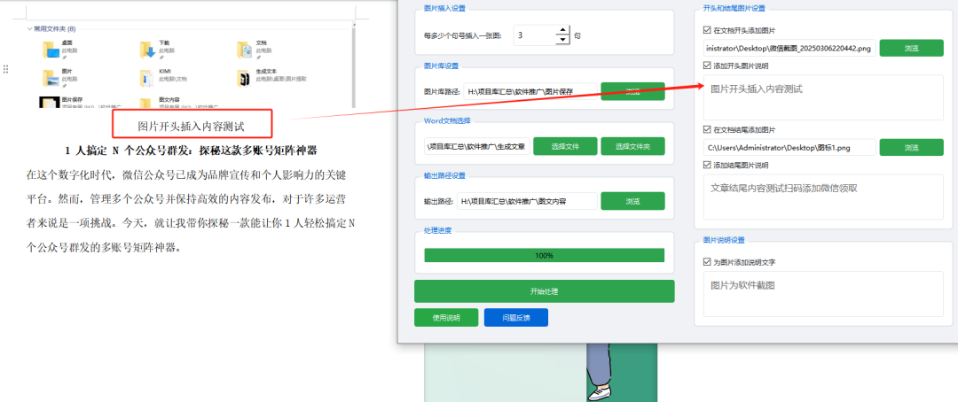The width and height of the screenshot is (958, 402).
Task: Click the 输出路径 input field
Action: 527,201
